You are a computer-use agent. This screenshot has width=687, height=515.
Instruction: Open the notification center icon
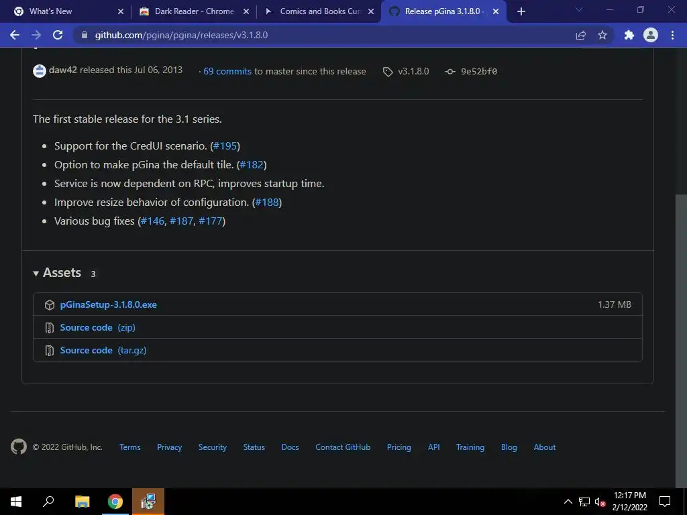(665, 502)
